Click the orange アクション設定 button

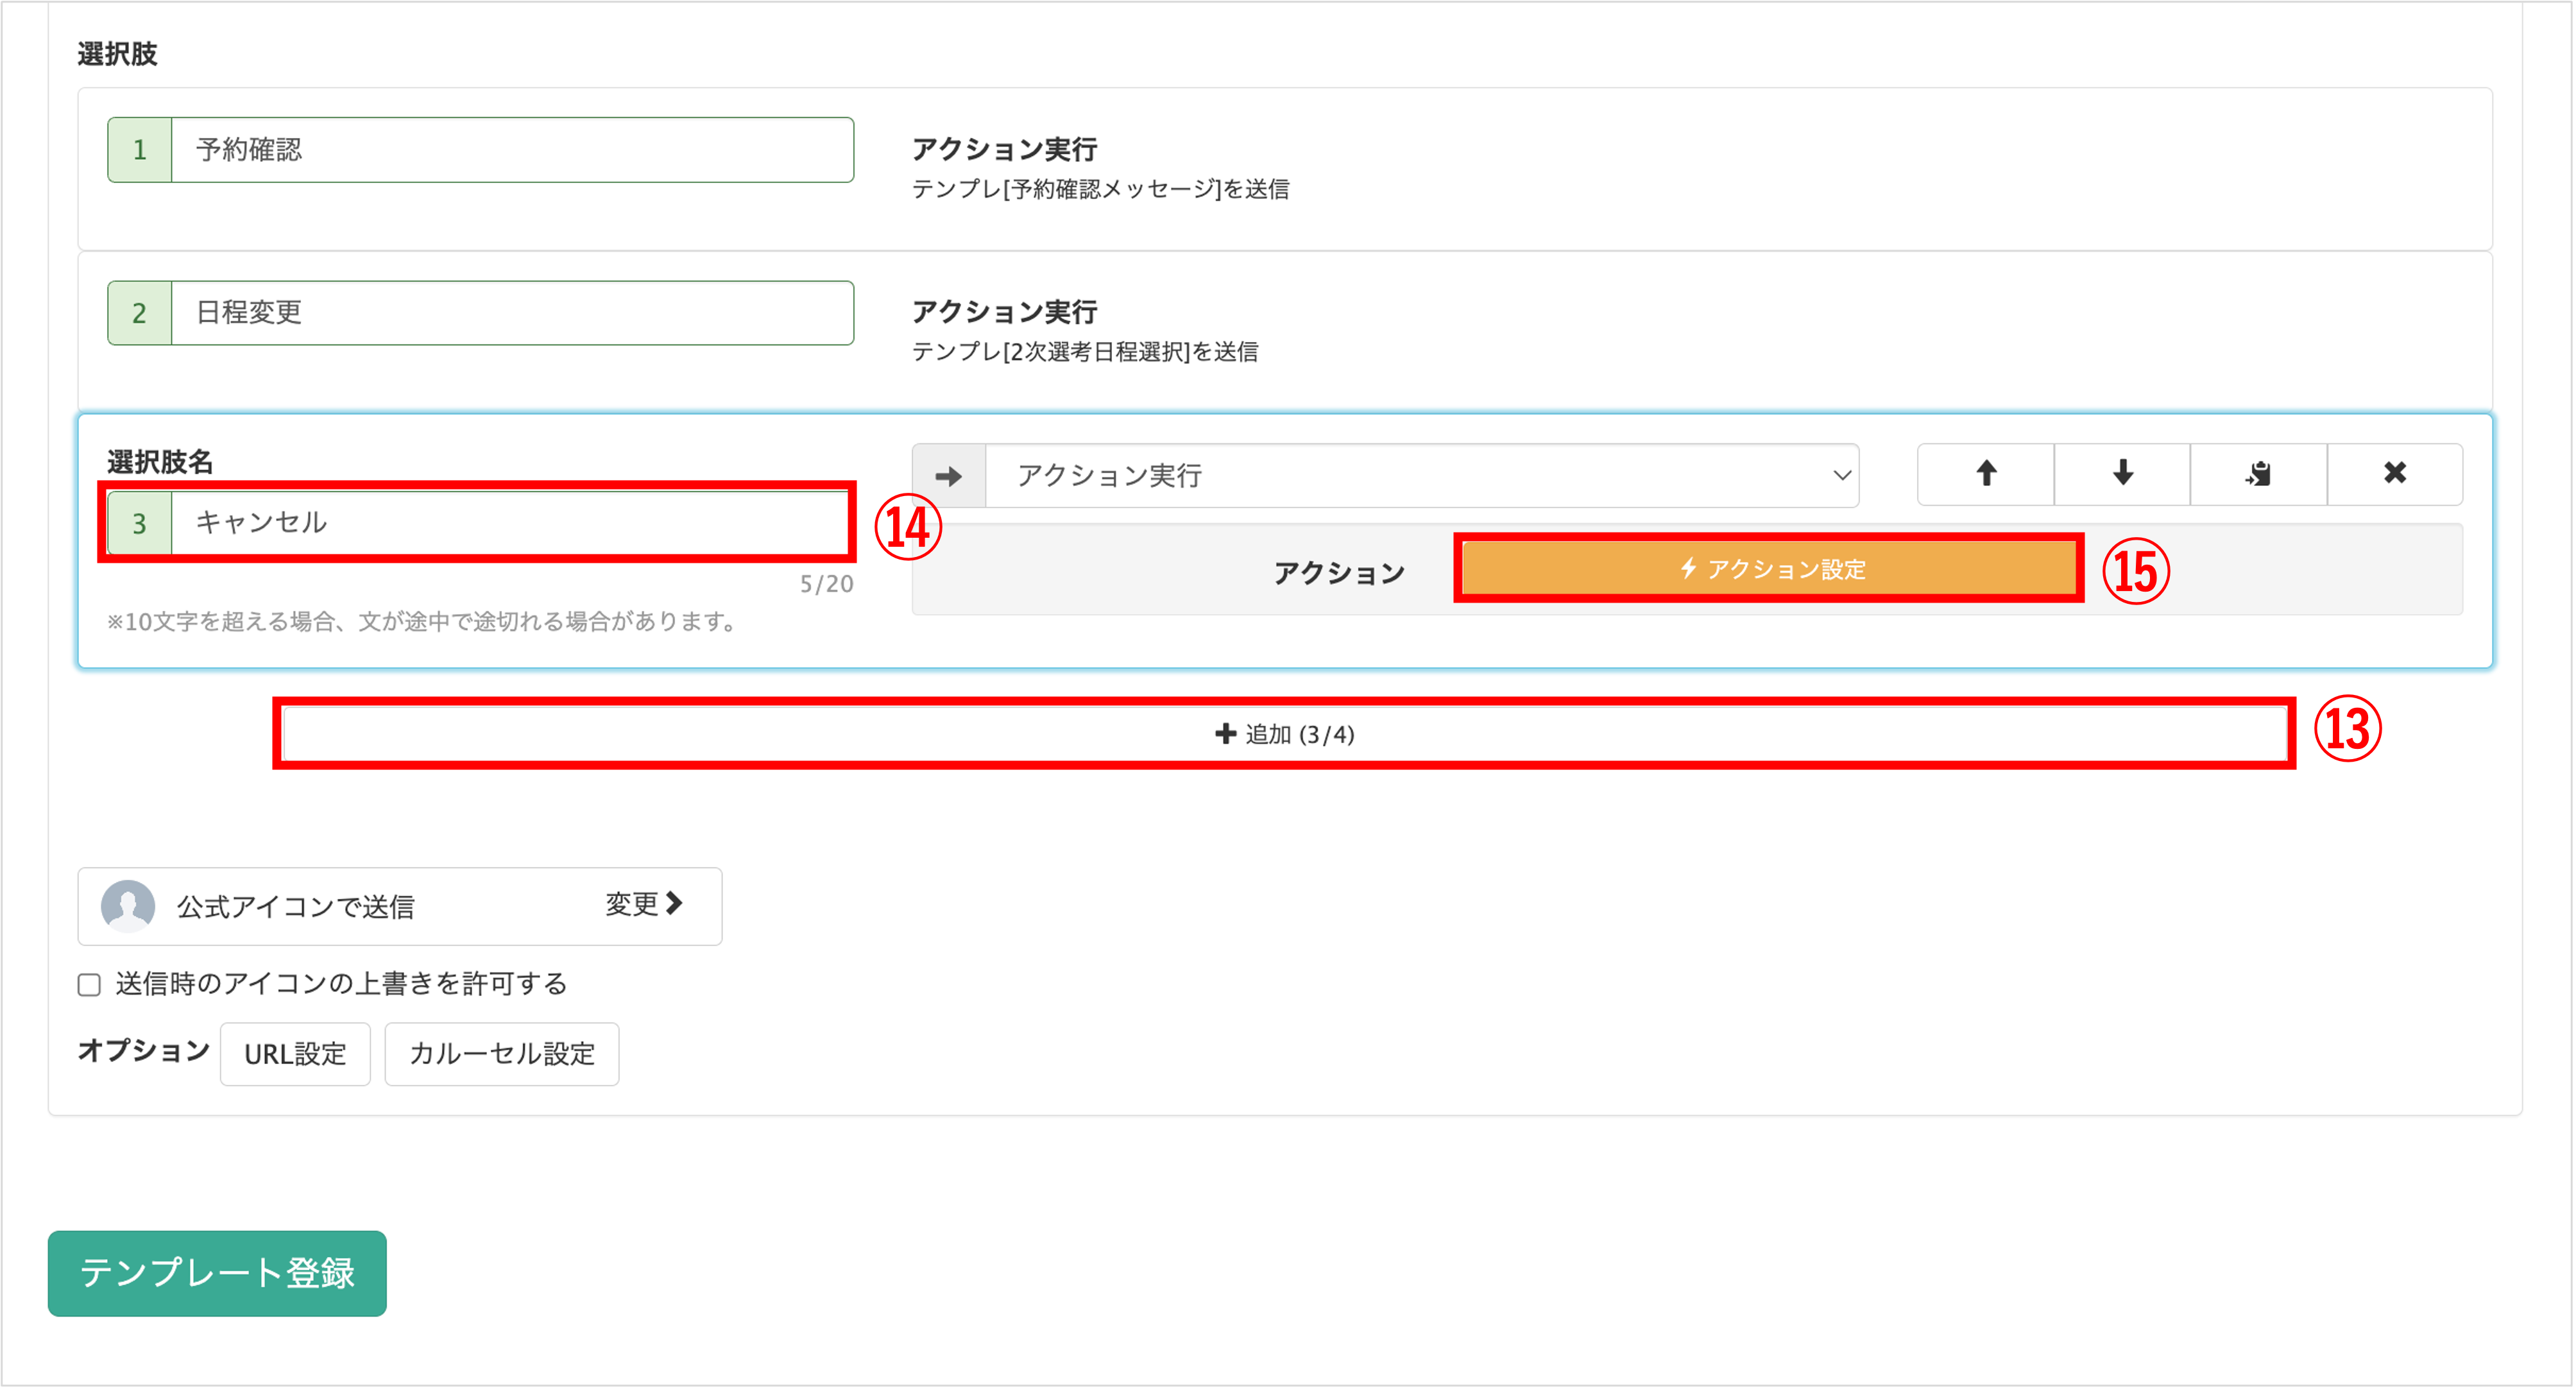click(1770, 569)
